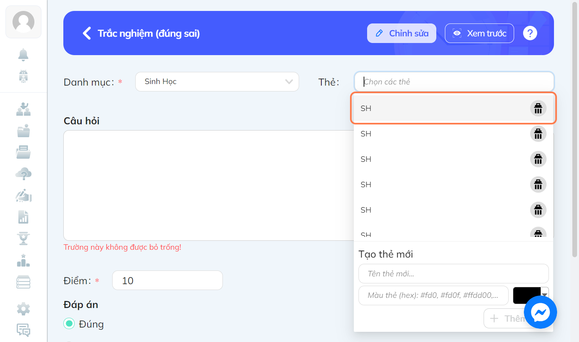The height and width of the screenshot is (342, 579).
Task: Click the black tag color swatch
Action: pyautogui.click(x=527, y=295)
